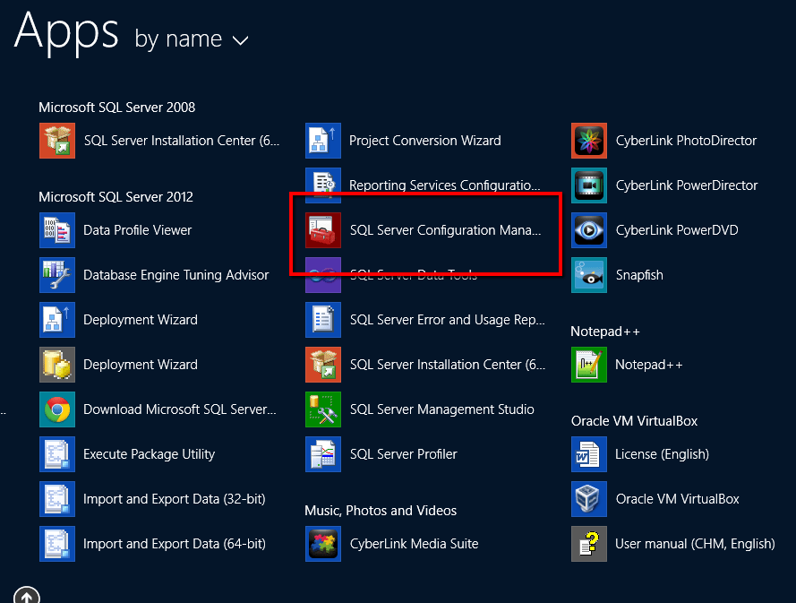Click the 'Apps' title text

[x=66, y=33]
